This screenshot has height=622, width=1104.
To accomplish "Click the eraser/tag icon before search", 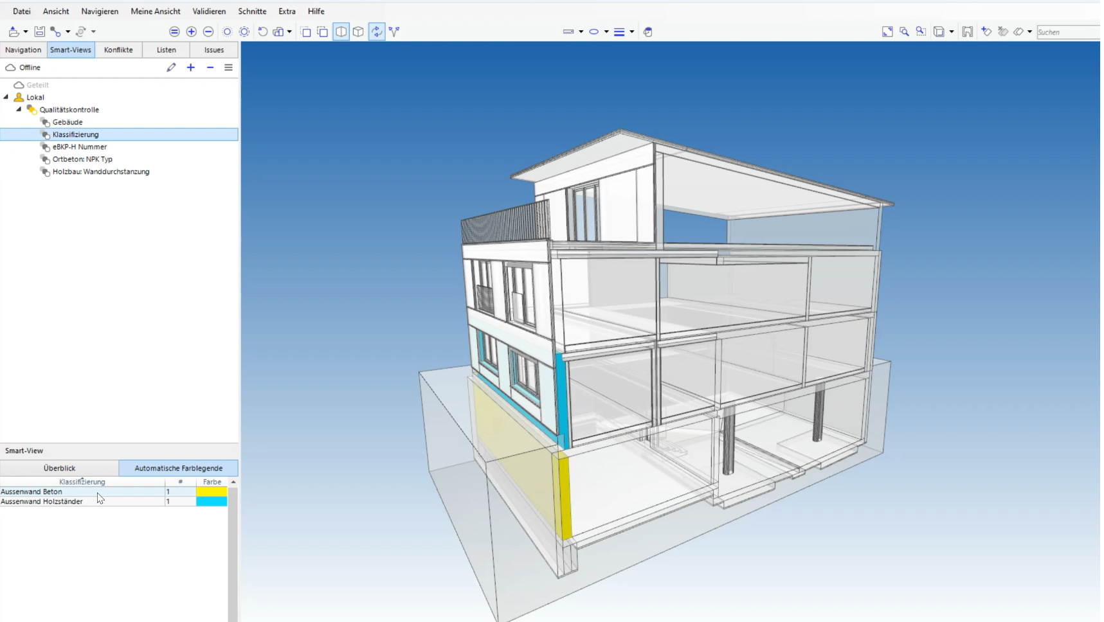I will [1018, 31].
